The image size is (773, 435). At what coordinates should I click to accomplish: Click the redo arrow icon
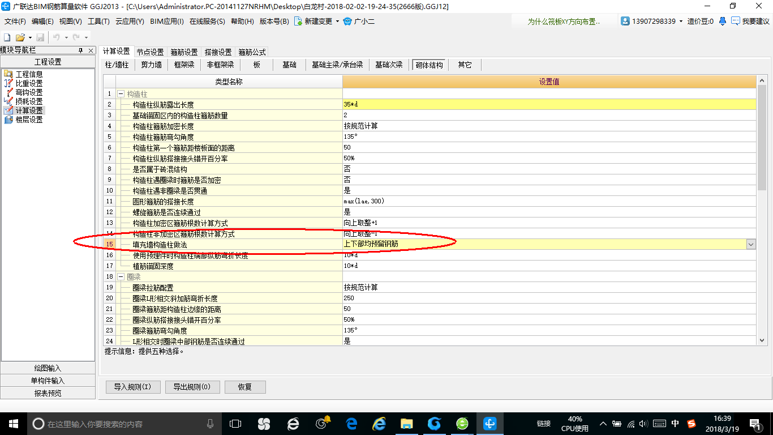(76, 37)
